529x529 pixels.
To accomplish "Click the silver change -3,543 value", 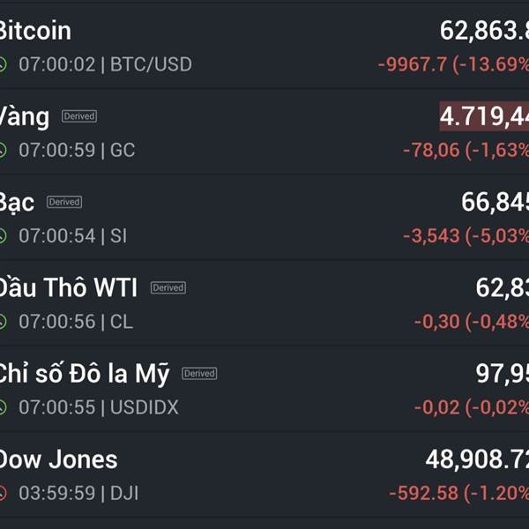I will click(431, 235).
